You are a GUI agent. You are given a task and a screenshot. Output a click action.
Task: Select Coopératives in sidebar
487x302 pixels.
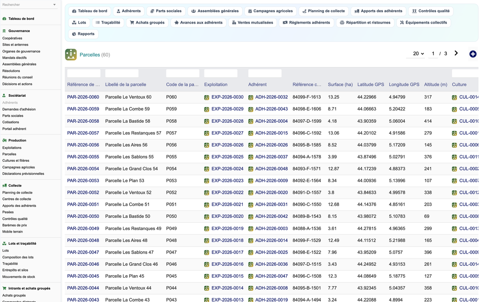(12, 38)
